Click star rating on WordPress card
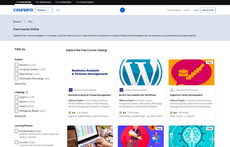Image resolution: width=230 pixels, height=147 pixels. point(122,113)
